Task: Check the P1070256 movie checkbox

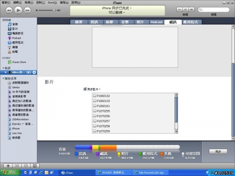Action: (x=95, y=116)
